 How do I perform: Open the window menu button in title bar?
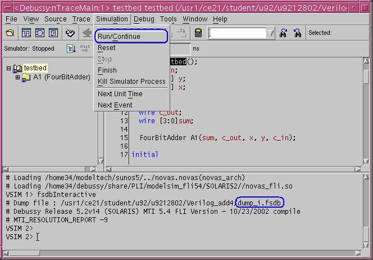(x=7, y=8)
